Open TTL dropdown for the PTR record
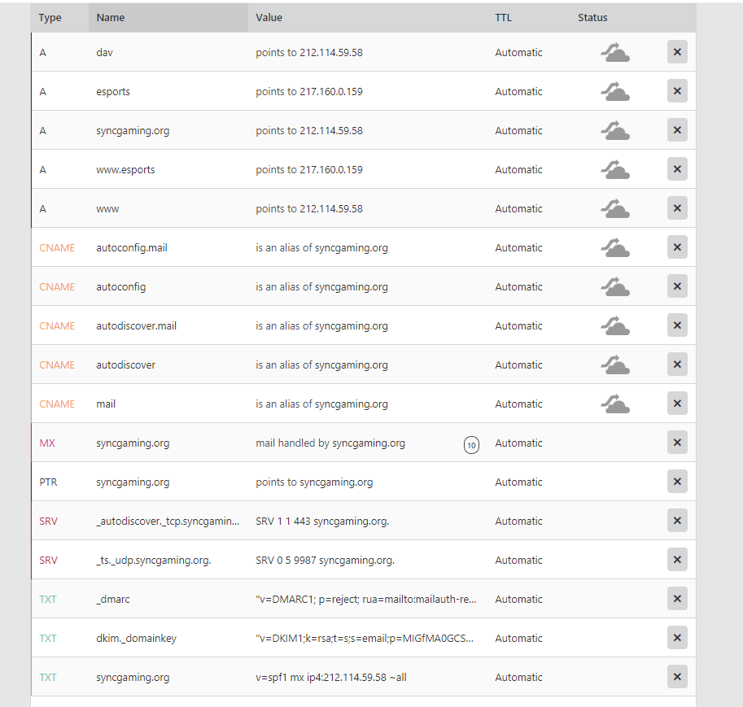This screenshot has width=743, height=707. 518,482
